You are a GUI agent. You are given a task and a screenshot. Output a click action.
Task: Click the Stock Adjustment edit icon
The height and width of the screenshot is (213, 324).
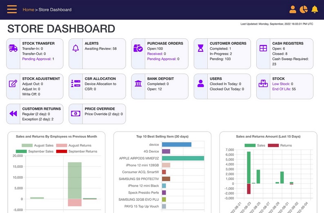[x=13, y=83]
